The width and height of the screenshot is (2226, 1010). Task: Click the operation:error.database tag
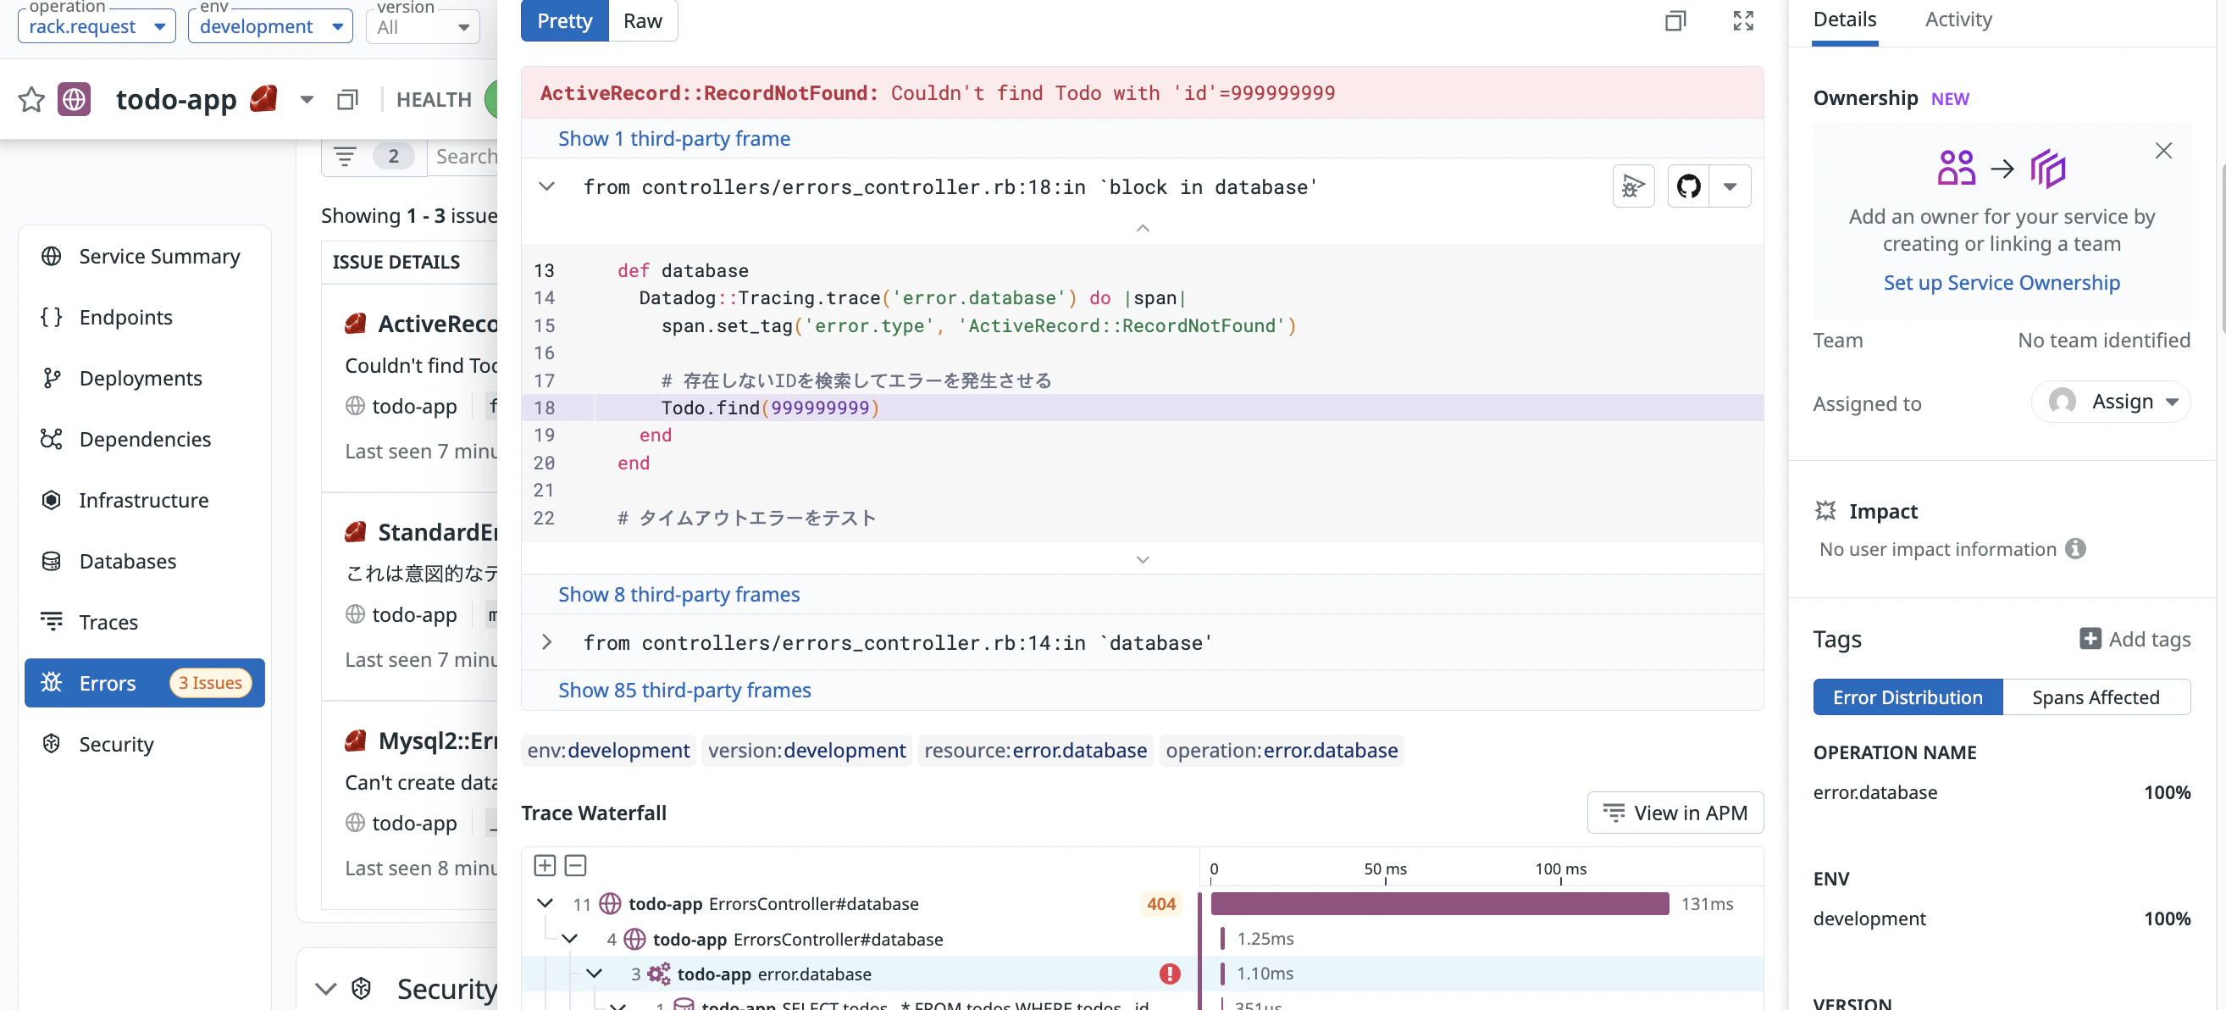[1282, 750]
